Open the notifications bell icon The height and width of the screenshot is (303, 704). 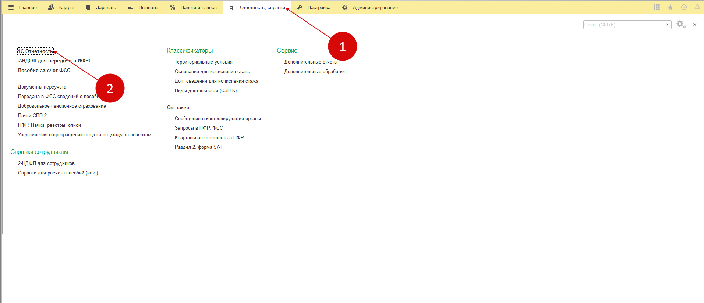697,7
